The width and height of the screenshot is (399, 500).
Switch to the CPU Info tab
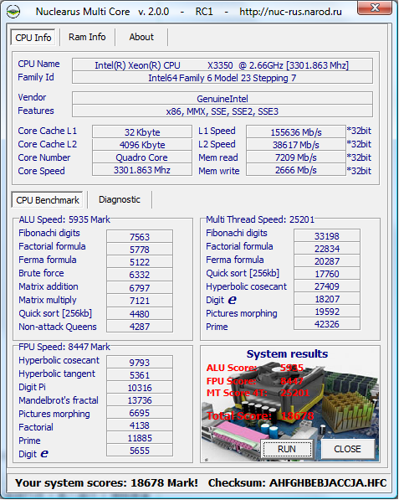(x=33, y=38)
